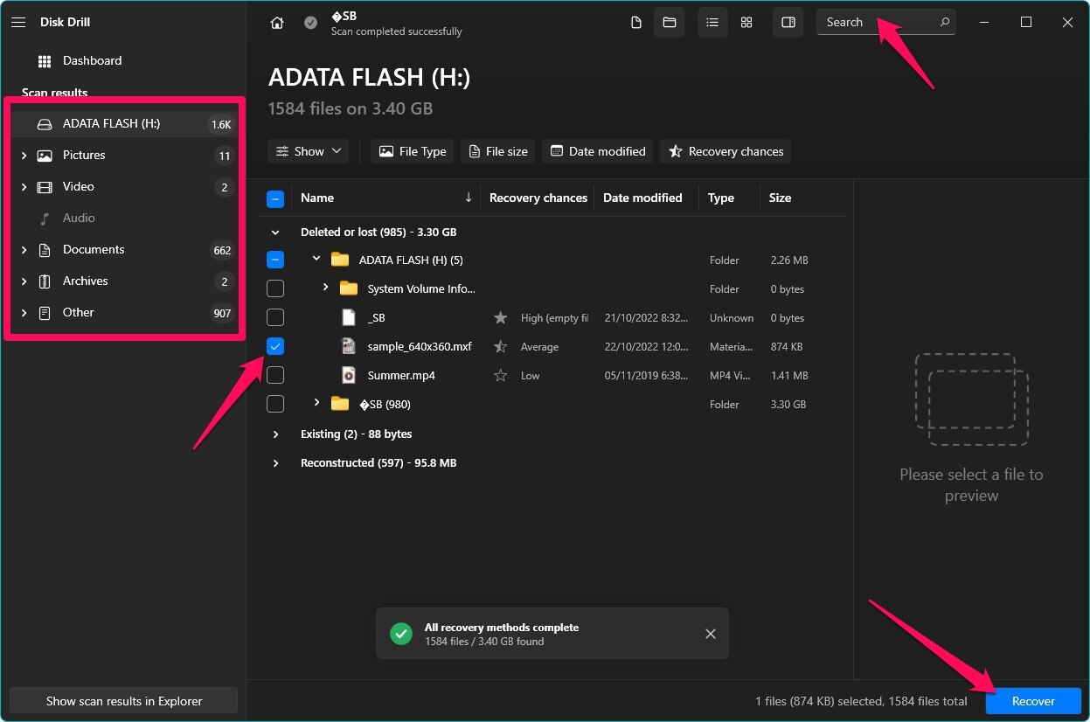
Task: Sort by the Recovery chances column
Action: point(538,198)
